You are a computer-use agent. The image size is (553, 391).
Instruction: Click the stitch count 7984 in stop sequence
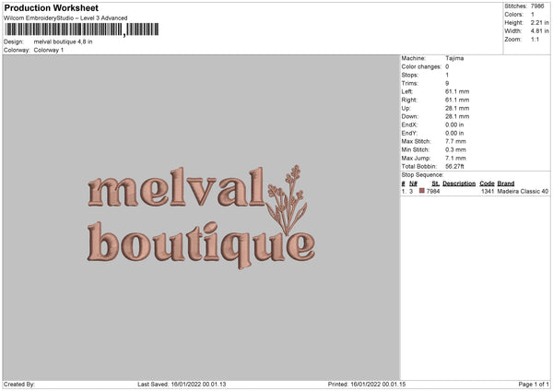click(x=433, y=191)
